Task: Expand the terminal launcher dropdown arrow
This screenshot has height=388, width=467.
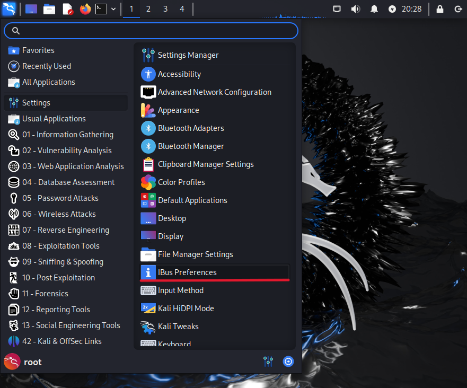Action: [113, 9]
